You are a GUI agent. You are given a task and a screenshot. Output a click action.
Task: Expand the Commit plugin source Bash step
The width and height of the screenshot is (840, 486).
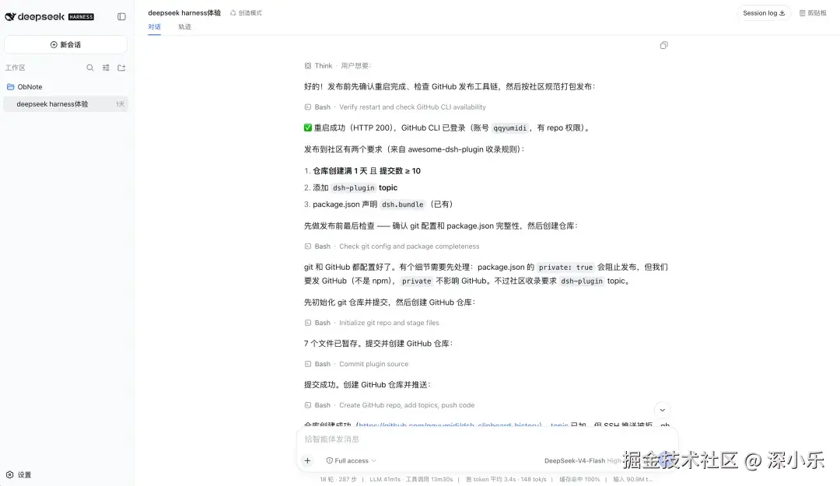click(x=356, y=364)
